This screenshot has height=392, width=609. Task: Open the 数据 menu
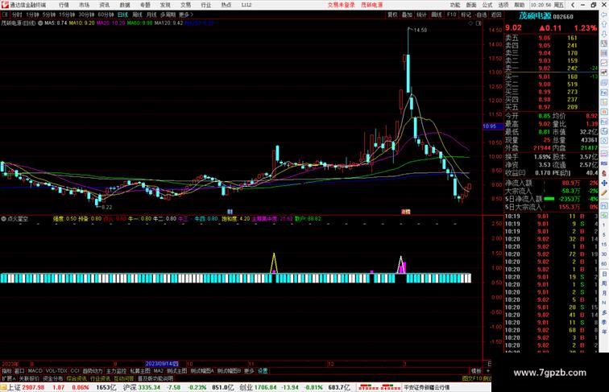coord(124,5)
